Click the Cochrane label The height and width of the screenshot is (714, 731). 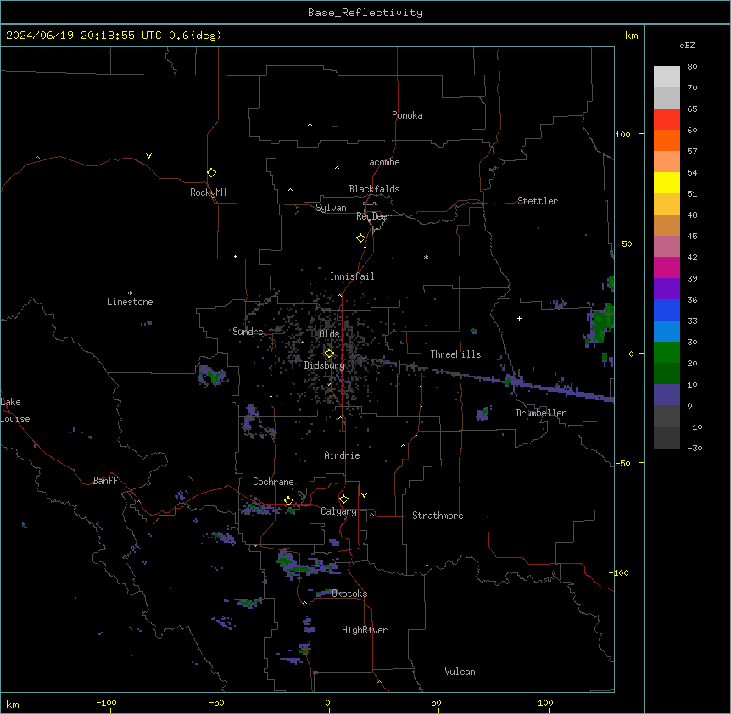pos(273,482)
